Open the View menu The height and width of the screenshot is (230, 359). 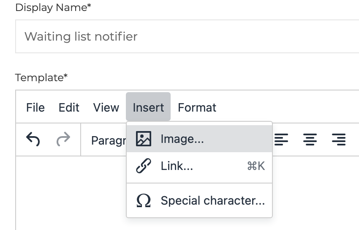click(106, 107)
